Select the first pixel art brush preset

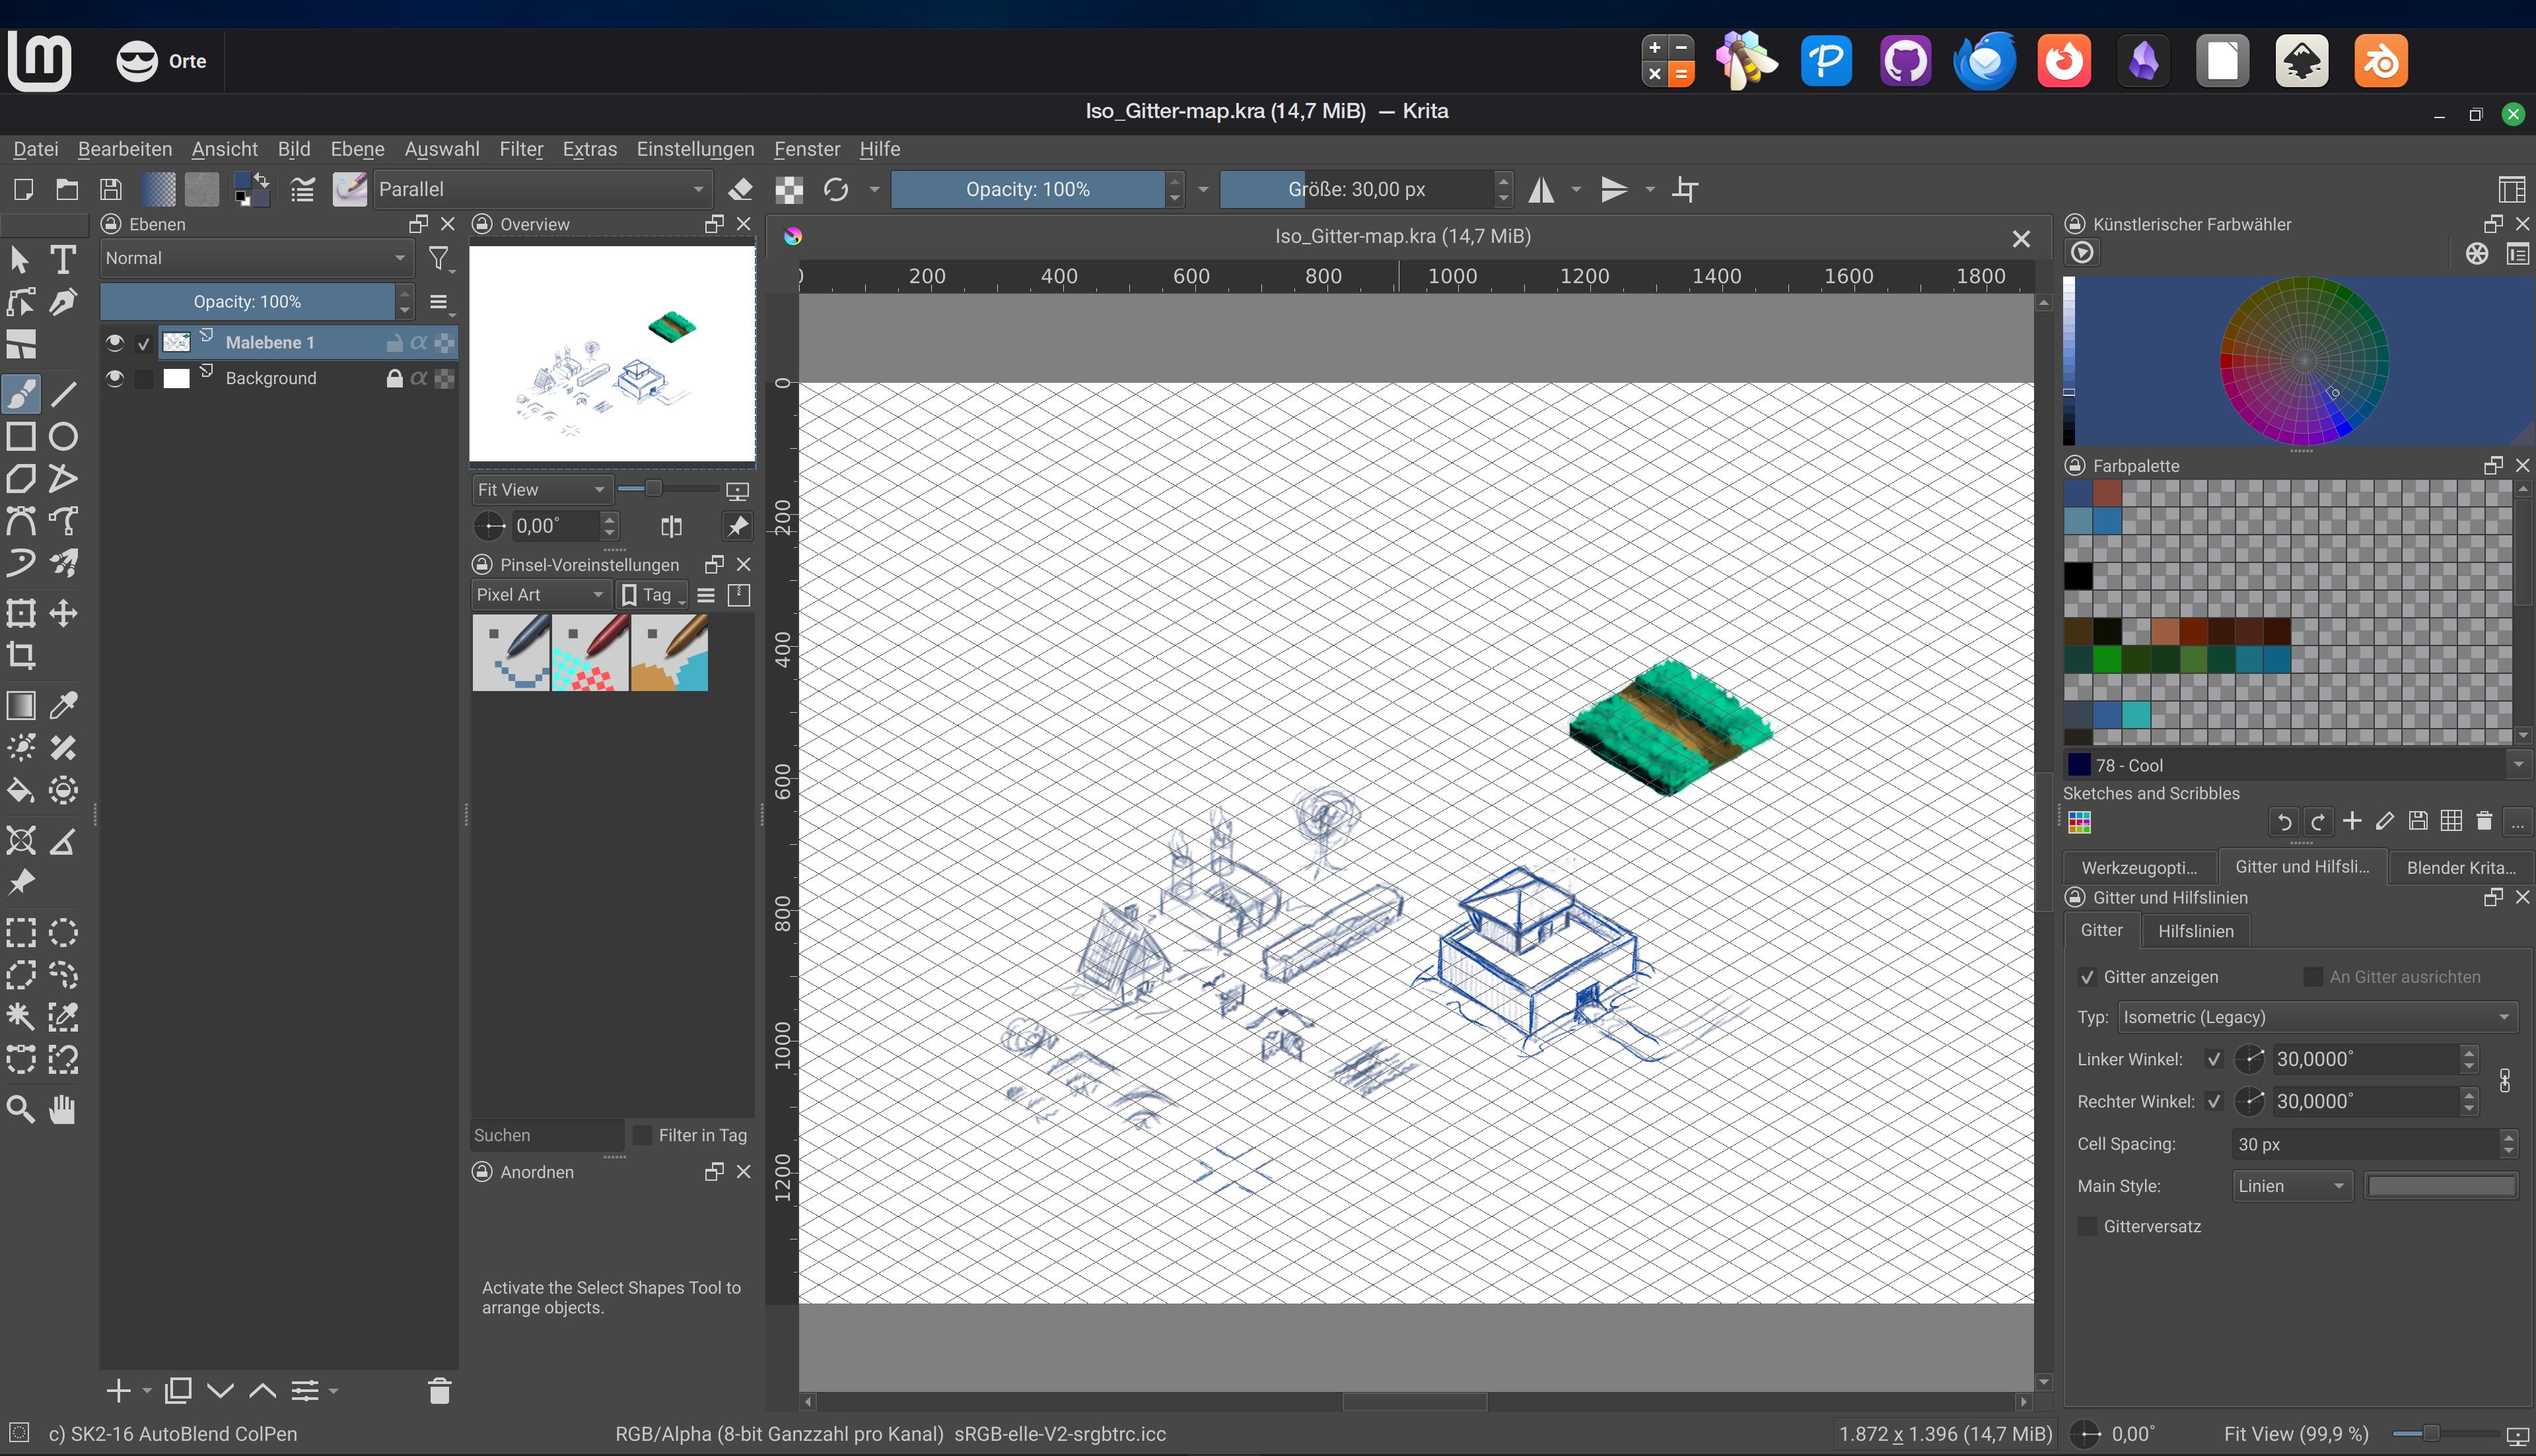click(511, 652)
